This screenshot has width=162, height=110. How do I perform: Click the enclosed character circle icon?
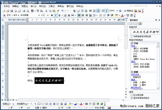tap(132, 15)
